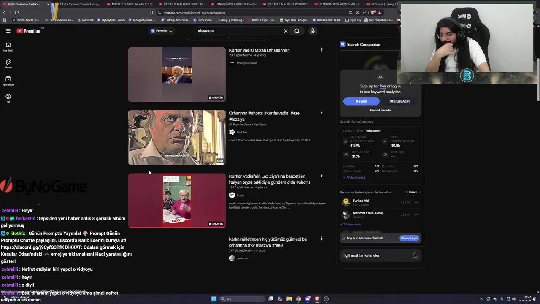The image size is (540, 304).
Task: Run search with the magnifier button
Action: coord(297,31)
